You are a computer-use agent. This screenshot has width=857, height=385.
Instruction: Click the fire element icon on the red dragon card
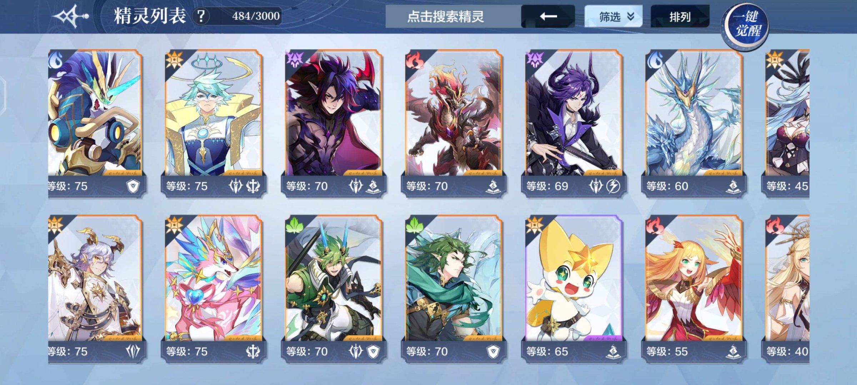tap(415, 60)
